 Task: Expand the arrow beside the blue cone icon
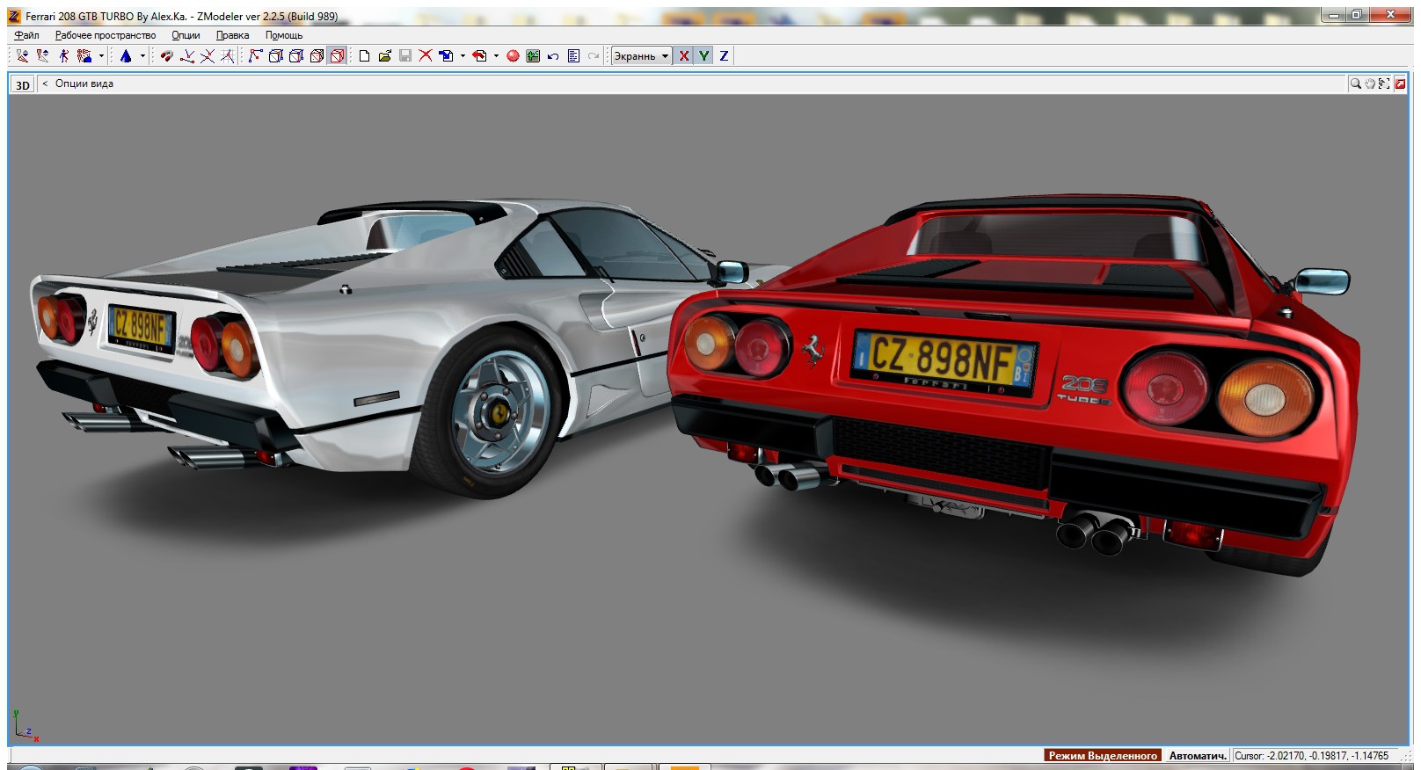142,55
